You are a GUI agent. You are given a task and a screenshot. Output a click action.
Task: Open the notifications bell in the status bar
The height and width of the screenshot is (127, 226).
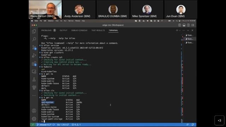pos(193,125)
